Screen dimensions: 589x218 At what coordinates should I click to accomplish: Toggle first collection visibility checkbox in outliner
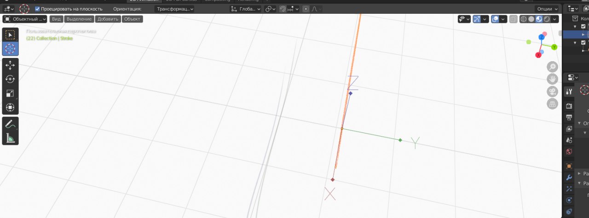(583, 26)
